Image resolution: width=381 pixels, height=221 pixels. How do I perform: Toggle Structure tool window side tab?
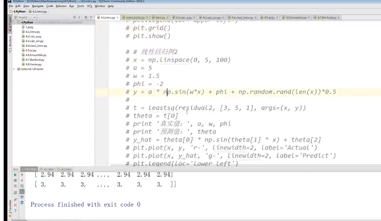click(10, 44)
